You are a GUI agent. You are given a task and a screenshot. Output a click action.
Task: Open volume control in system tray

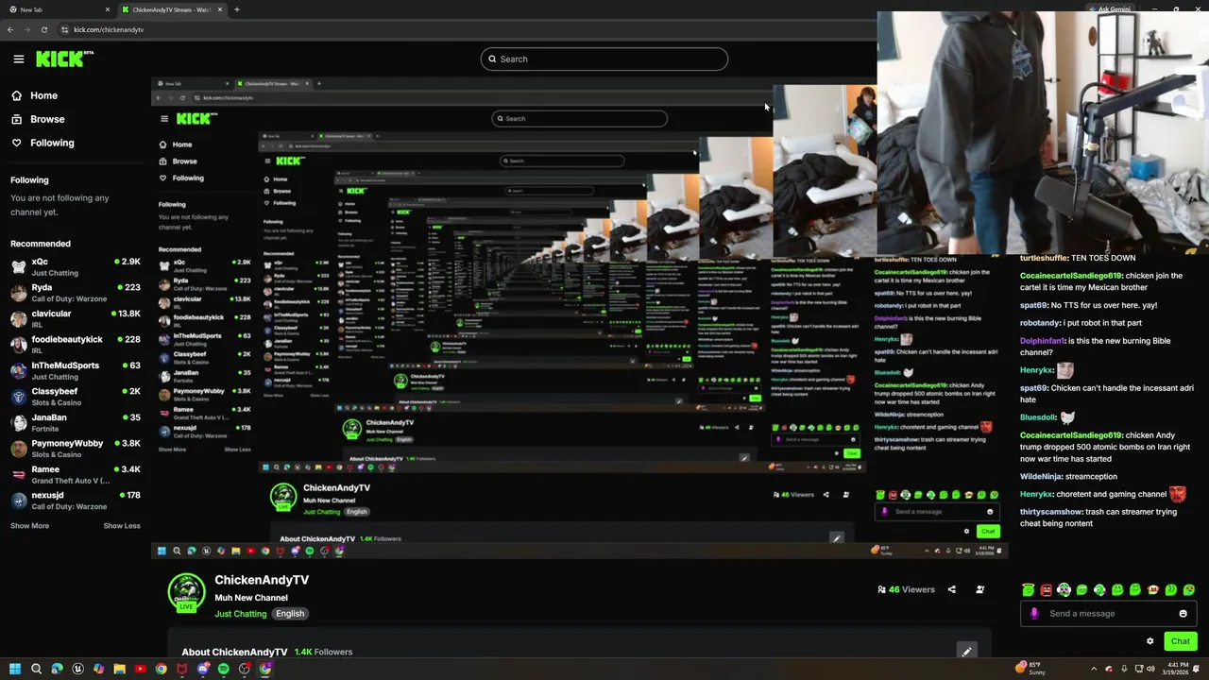point(1150,669)
